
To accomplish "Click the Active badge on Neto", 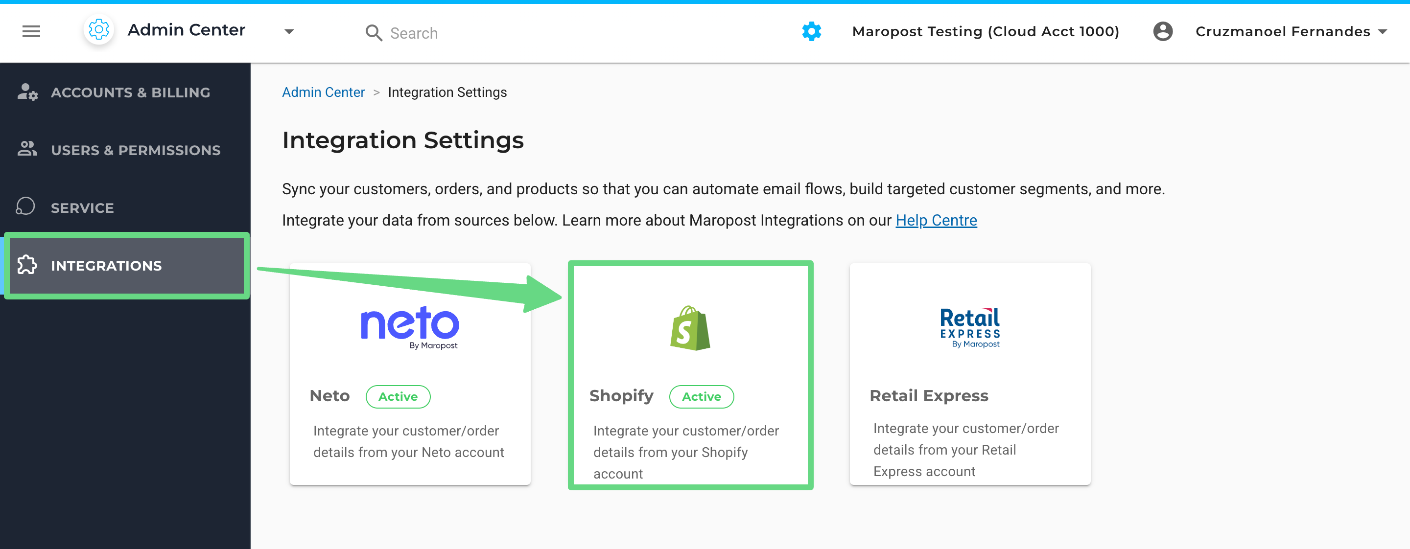I will (398, 396).
